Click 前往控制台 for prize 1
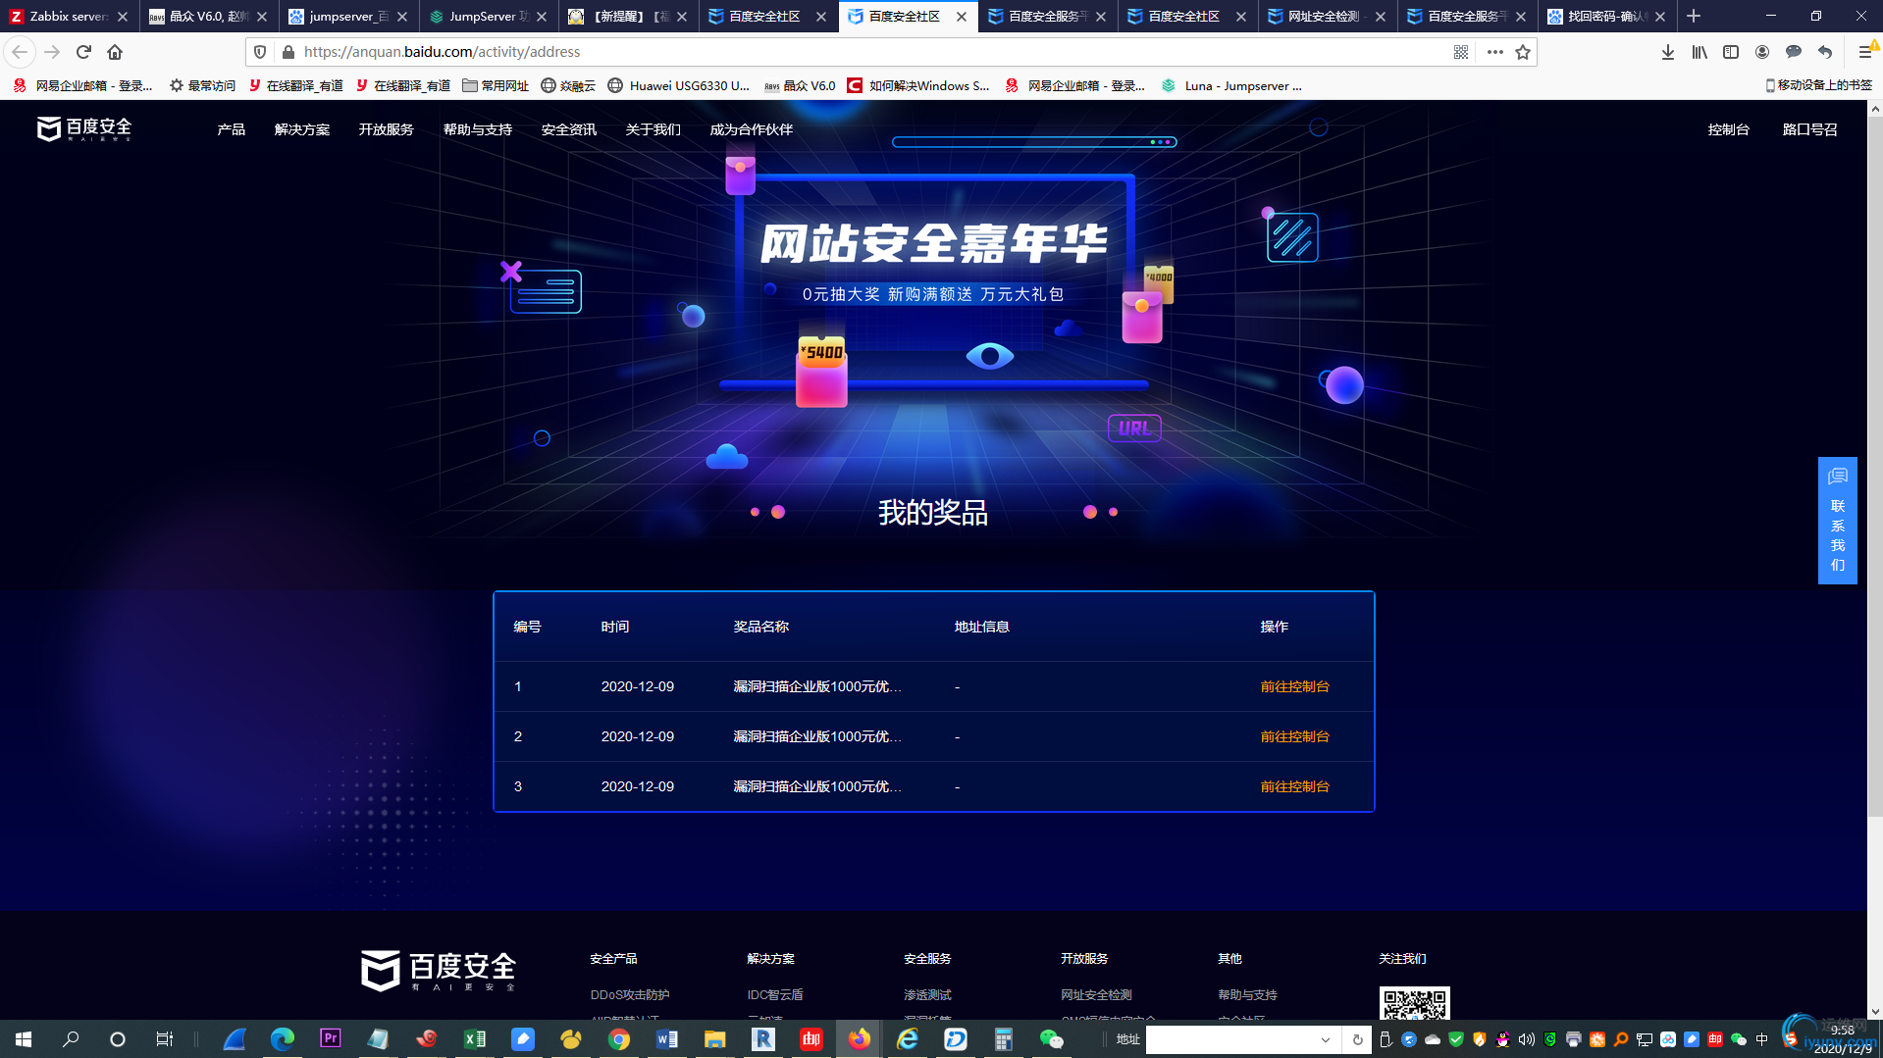Screen dimensions: 1883x1058 tap(1295, 686)
